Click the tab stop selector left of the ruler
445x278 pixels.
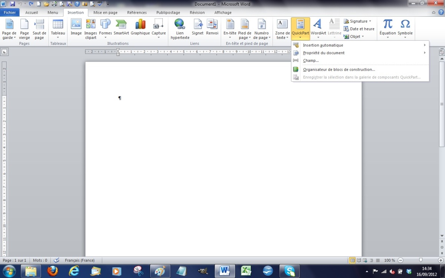click(x=4, y=52)
